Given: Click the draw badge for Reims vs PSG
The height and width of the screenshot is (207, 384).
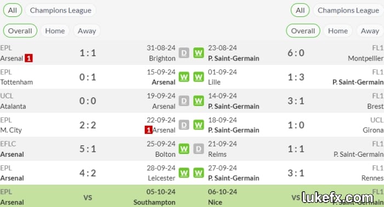Looking at the screenshot, I should [199, 149].
